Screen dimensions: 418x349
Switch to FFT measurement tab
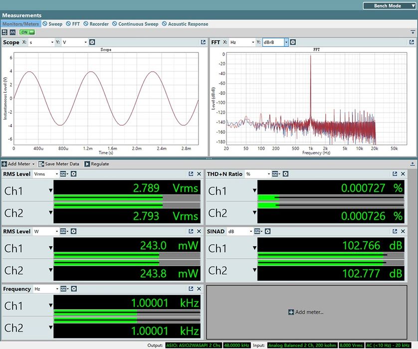click(73, 24)
